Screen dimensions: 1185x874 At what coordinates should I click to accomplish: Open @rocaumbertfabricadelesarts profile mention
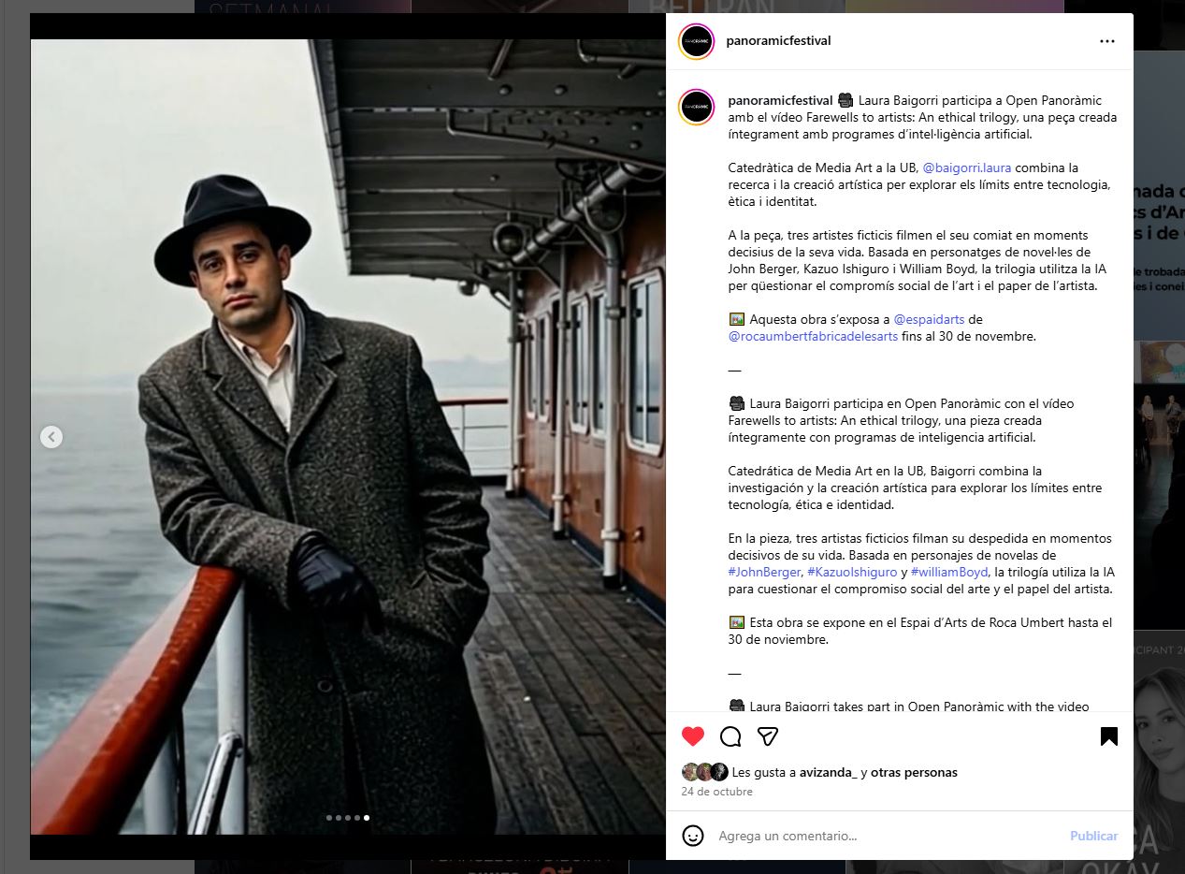(x=813, y=336)
